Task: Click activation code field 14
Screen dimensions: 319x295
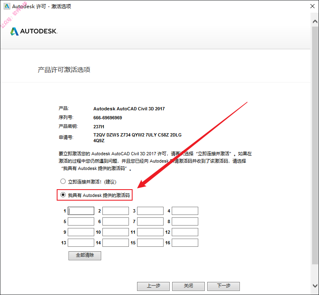Action: [115, 243]
